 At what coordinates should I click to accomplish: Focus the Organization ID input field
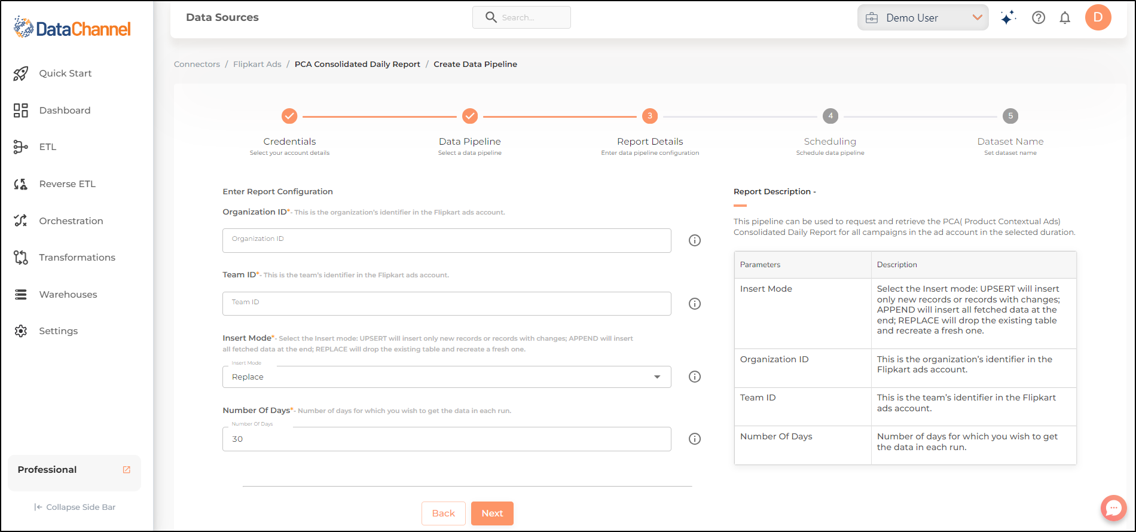[447, 240]
